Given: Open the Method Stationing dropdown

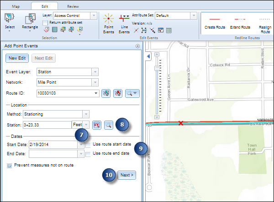Looking at the screenshot, I should (85, 114).
